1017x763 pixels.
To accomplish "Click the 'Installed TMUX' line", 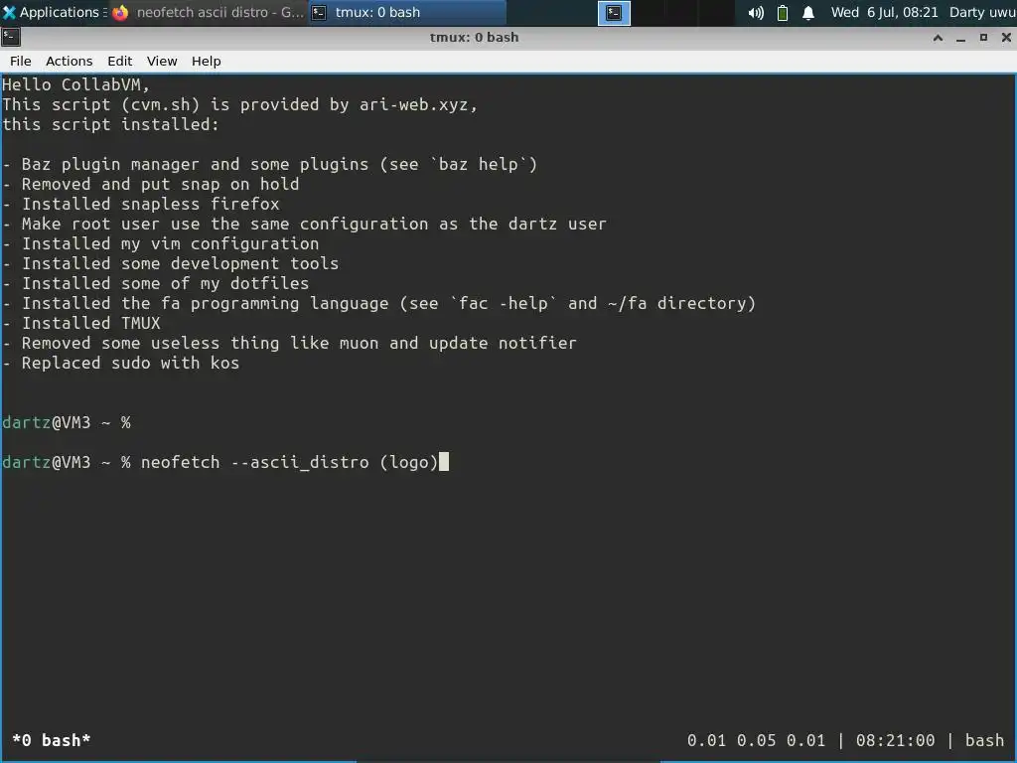I will point(81,323).
